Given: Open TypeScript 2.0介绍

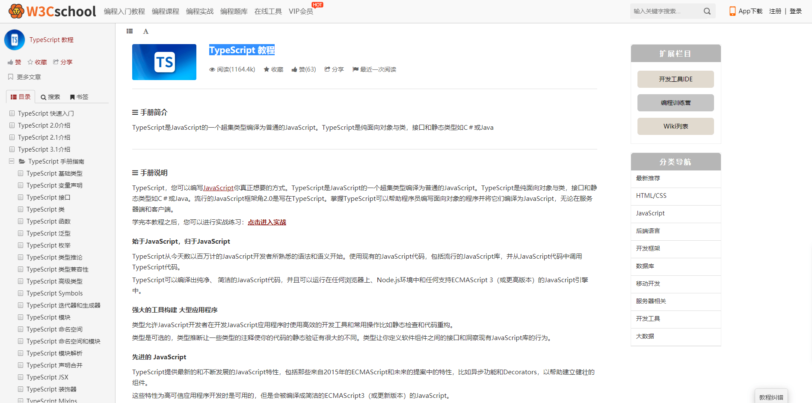Looking at the screenshot, I should coord(44,125).
